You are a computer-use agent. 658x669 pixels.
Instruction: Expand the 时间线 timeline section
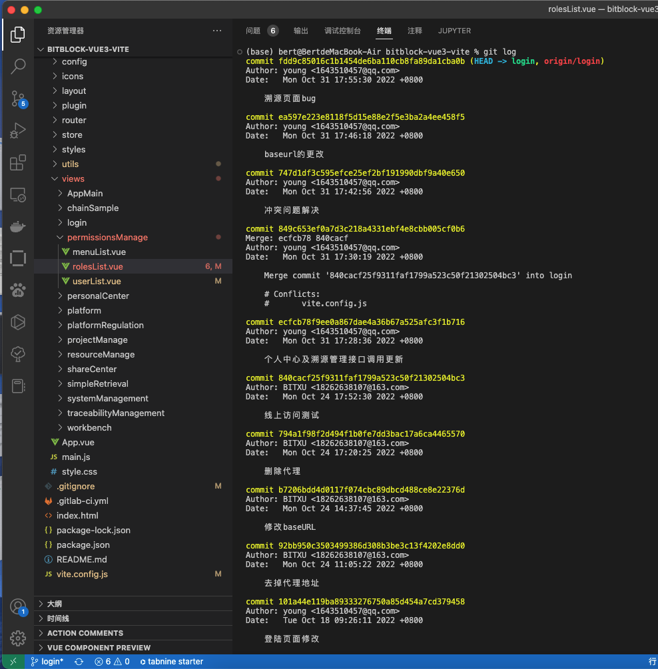[133, 618]
